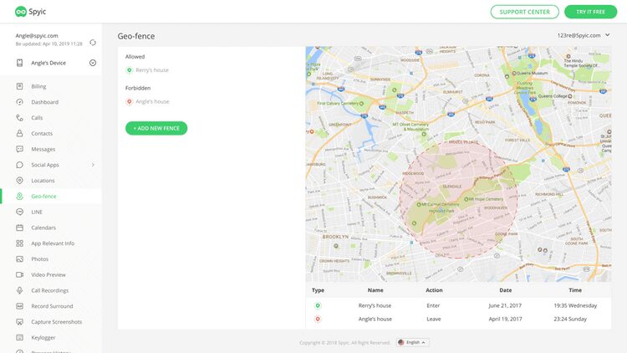Select the allowed Rerry's house fence

coord(147,70)
